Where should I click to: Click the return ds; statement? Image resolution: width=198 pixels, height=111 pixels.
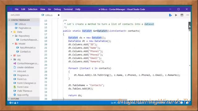coord(75,96)
